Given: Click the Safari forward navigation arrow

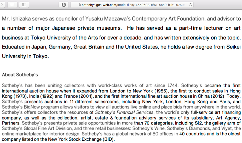Looking at the screenshot, I should pos(2,5).
